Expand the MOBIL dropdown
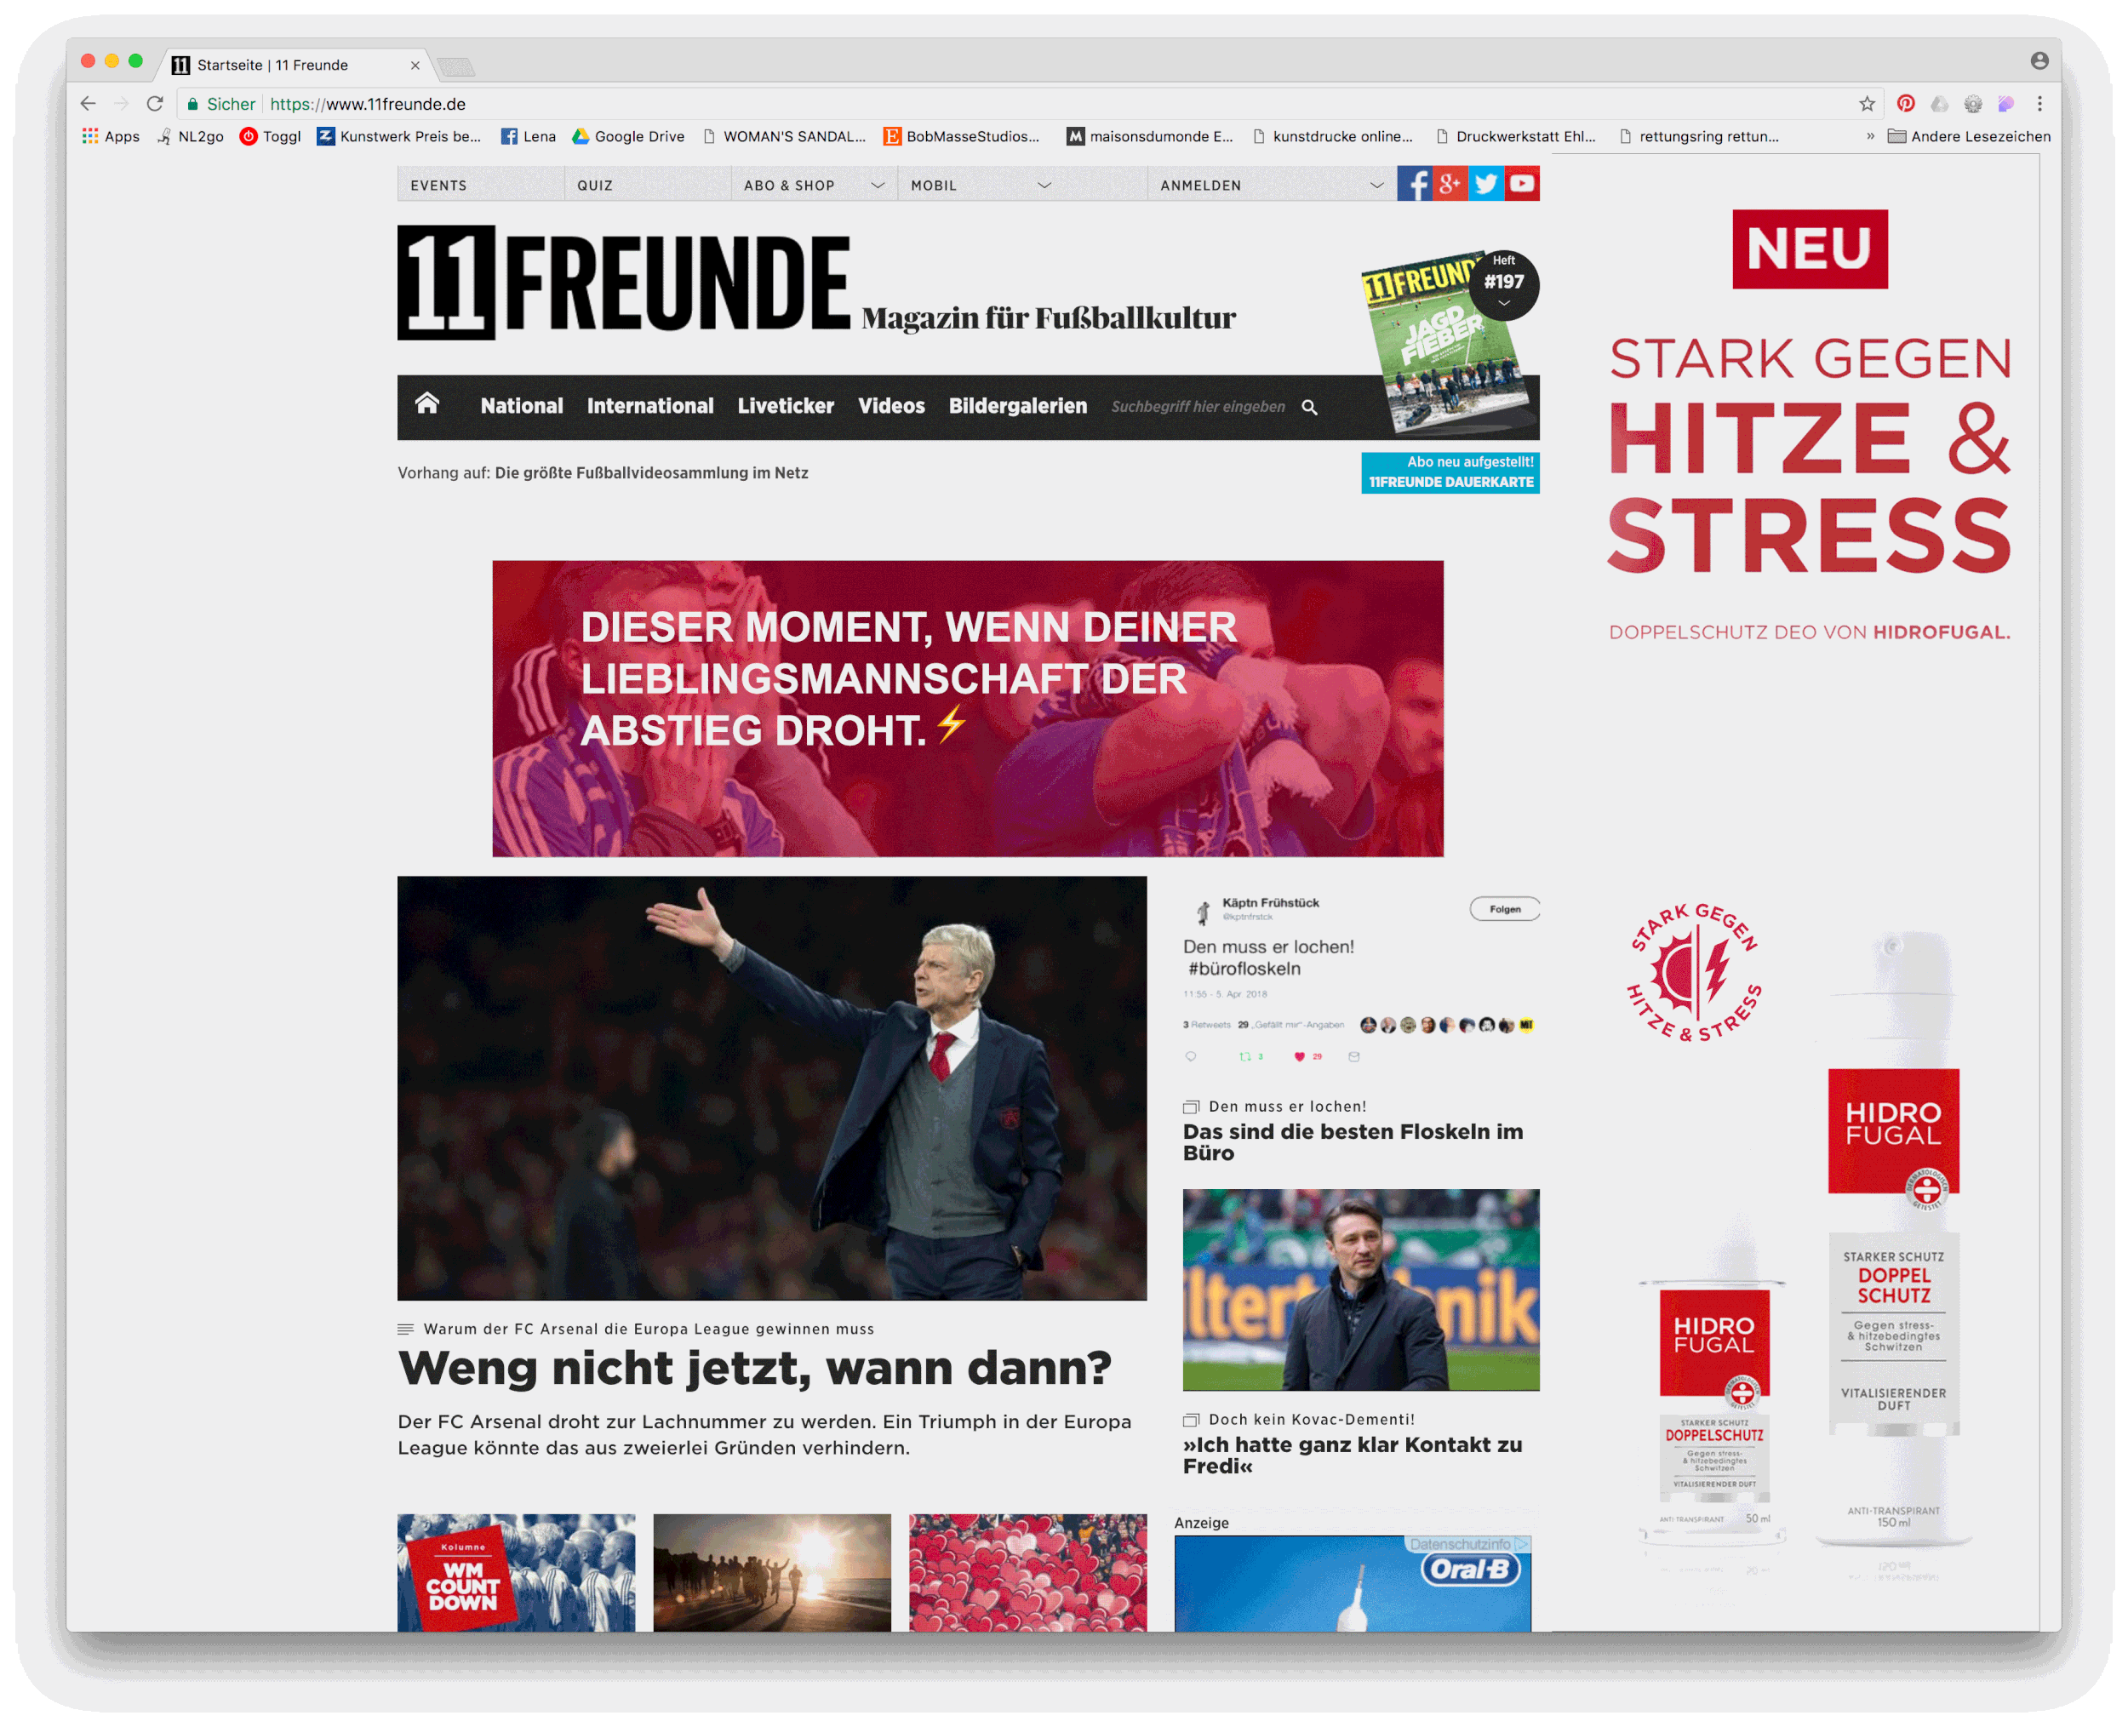2128x1727 pixels. (x=1044, y=185)
